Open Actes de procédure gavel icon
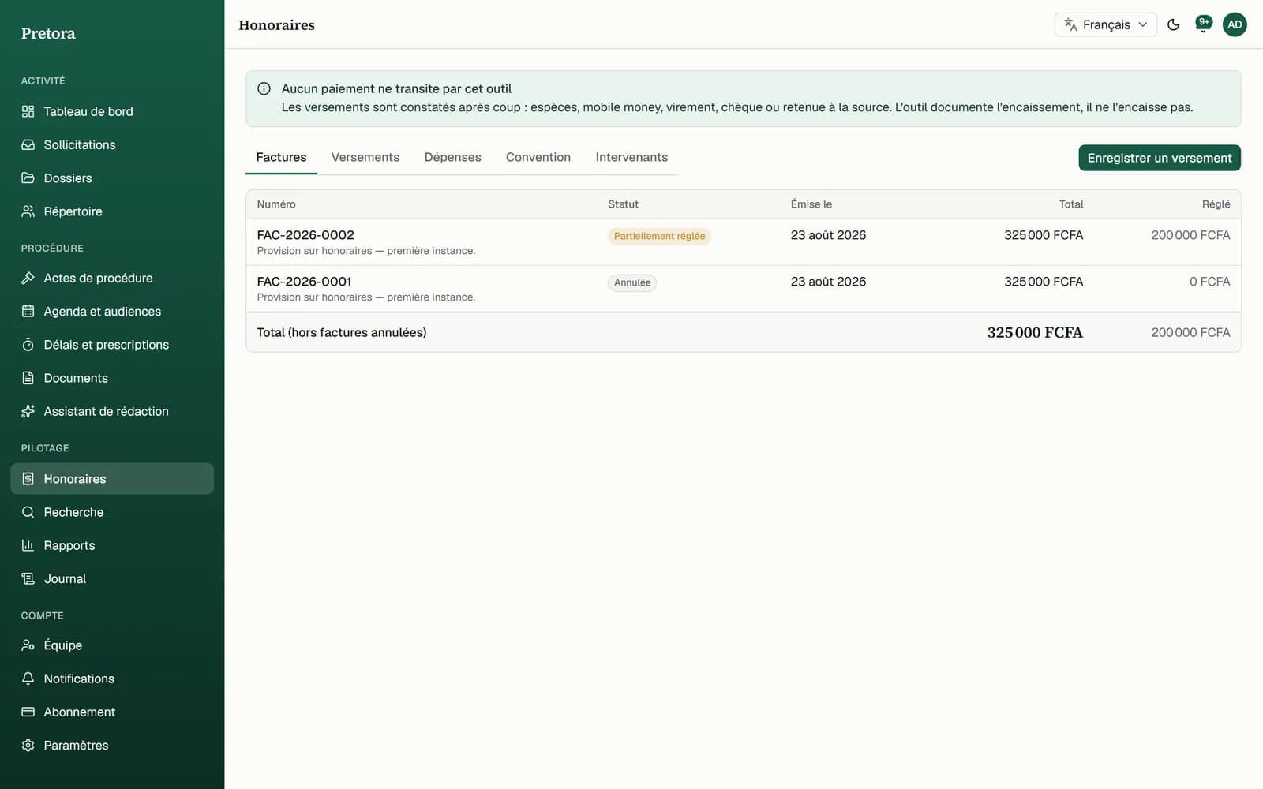1263x789 pixels. (x=28, y=278)
